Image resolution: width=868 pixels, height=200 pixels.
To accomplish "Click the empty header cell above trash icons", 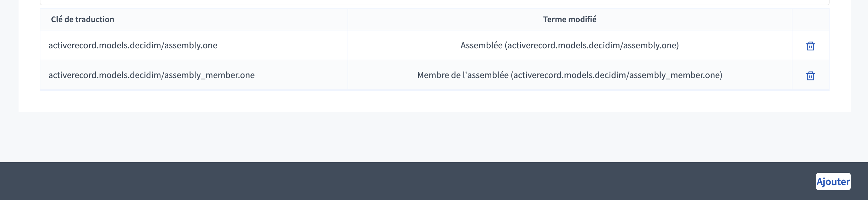I will pyautogui.click(x=810, y=19).
